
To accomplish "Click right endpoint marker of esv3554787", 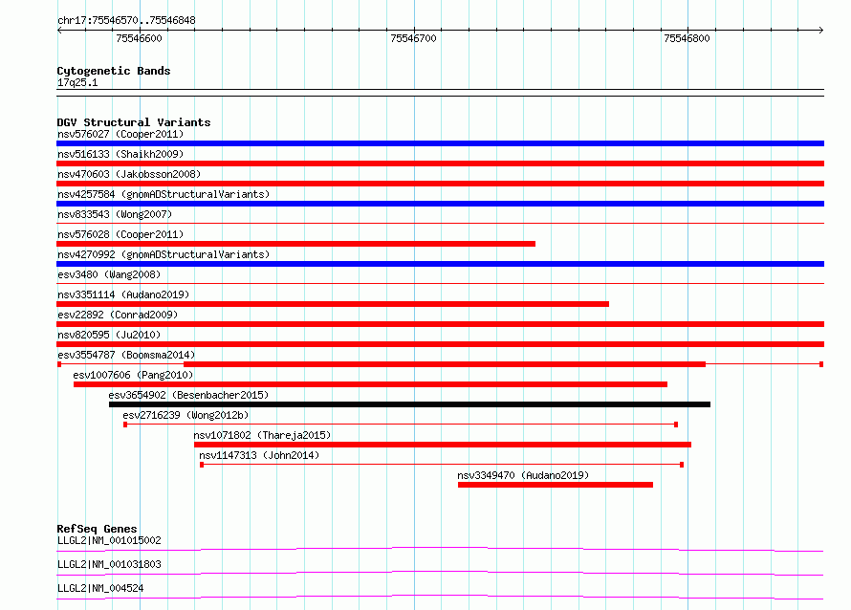I will coord(821,364).
